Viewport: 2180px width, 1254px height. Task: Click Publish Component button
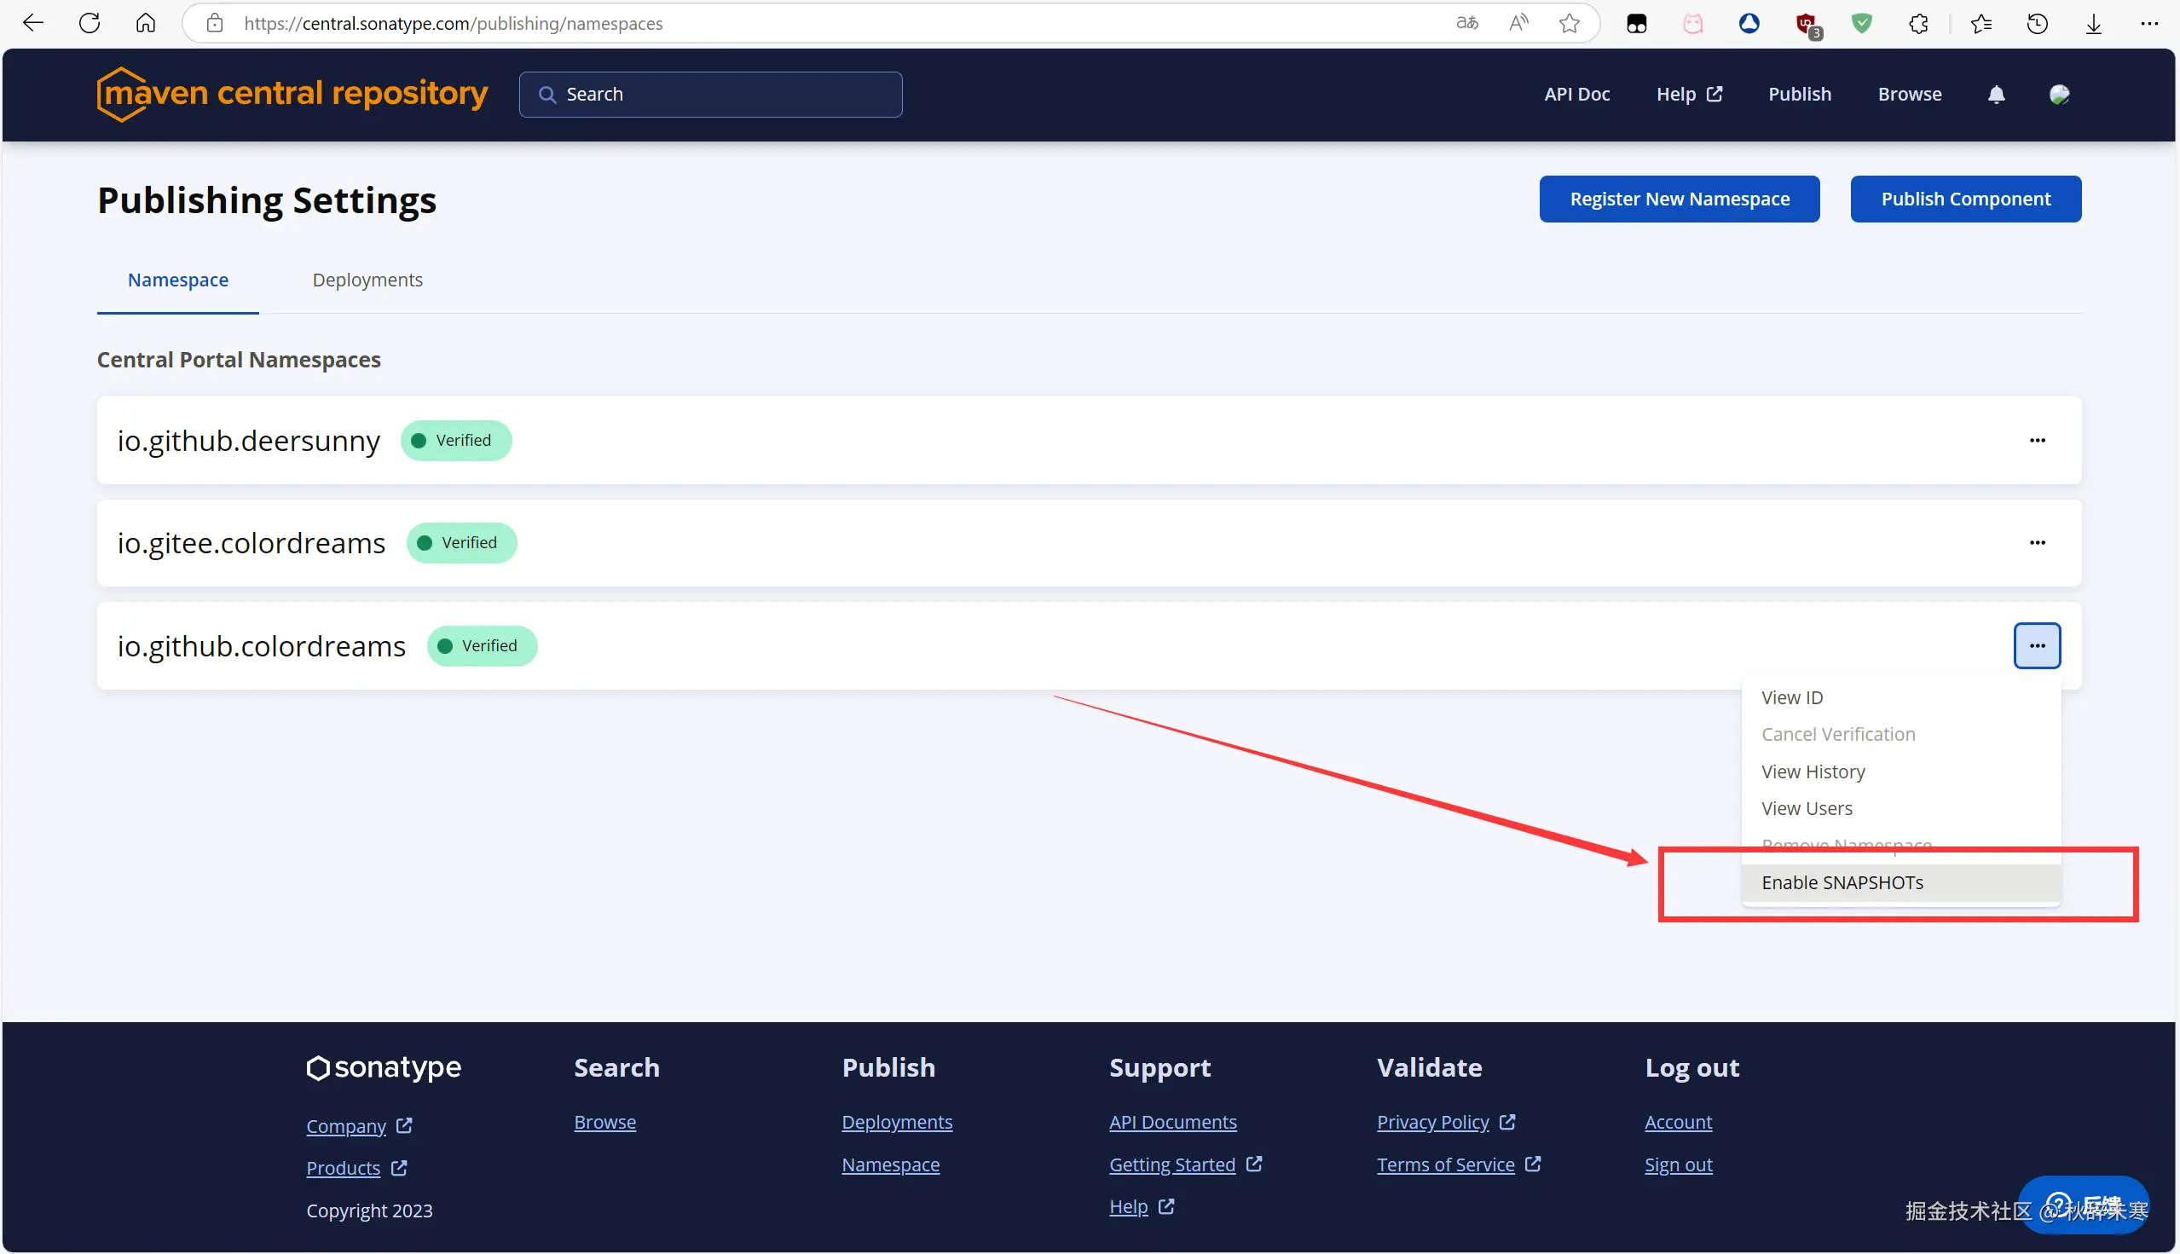click(x=1964, y=199)
